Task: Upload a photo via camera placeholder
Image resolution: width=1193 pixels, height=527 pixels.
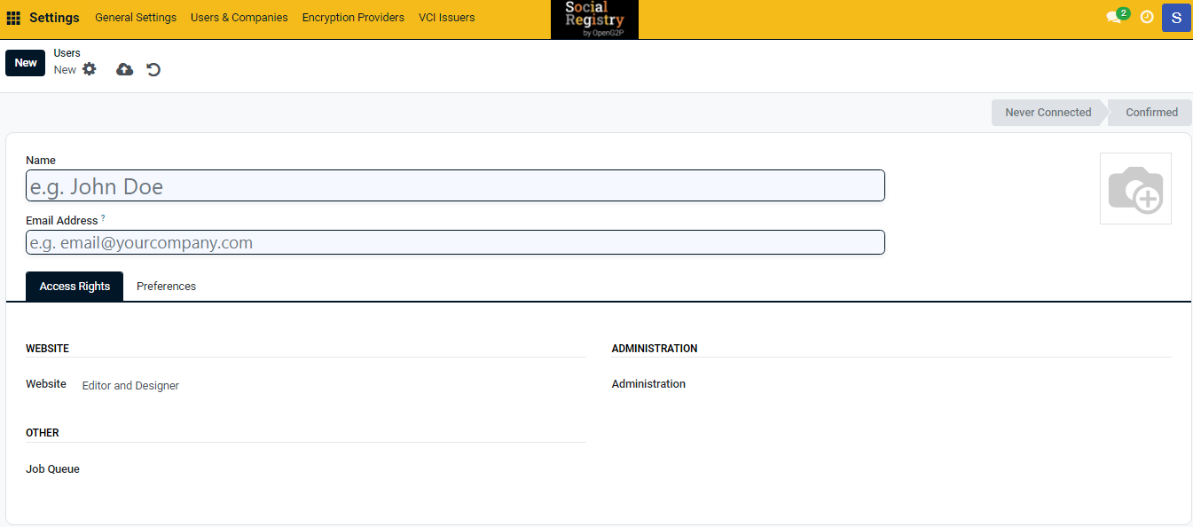Action: tap(1135, 189)
